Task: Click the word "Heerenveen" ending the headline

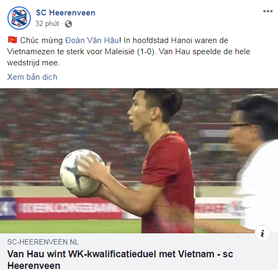Action: pyautogui.click(x=34, y=266)
